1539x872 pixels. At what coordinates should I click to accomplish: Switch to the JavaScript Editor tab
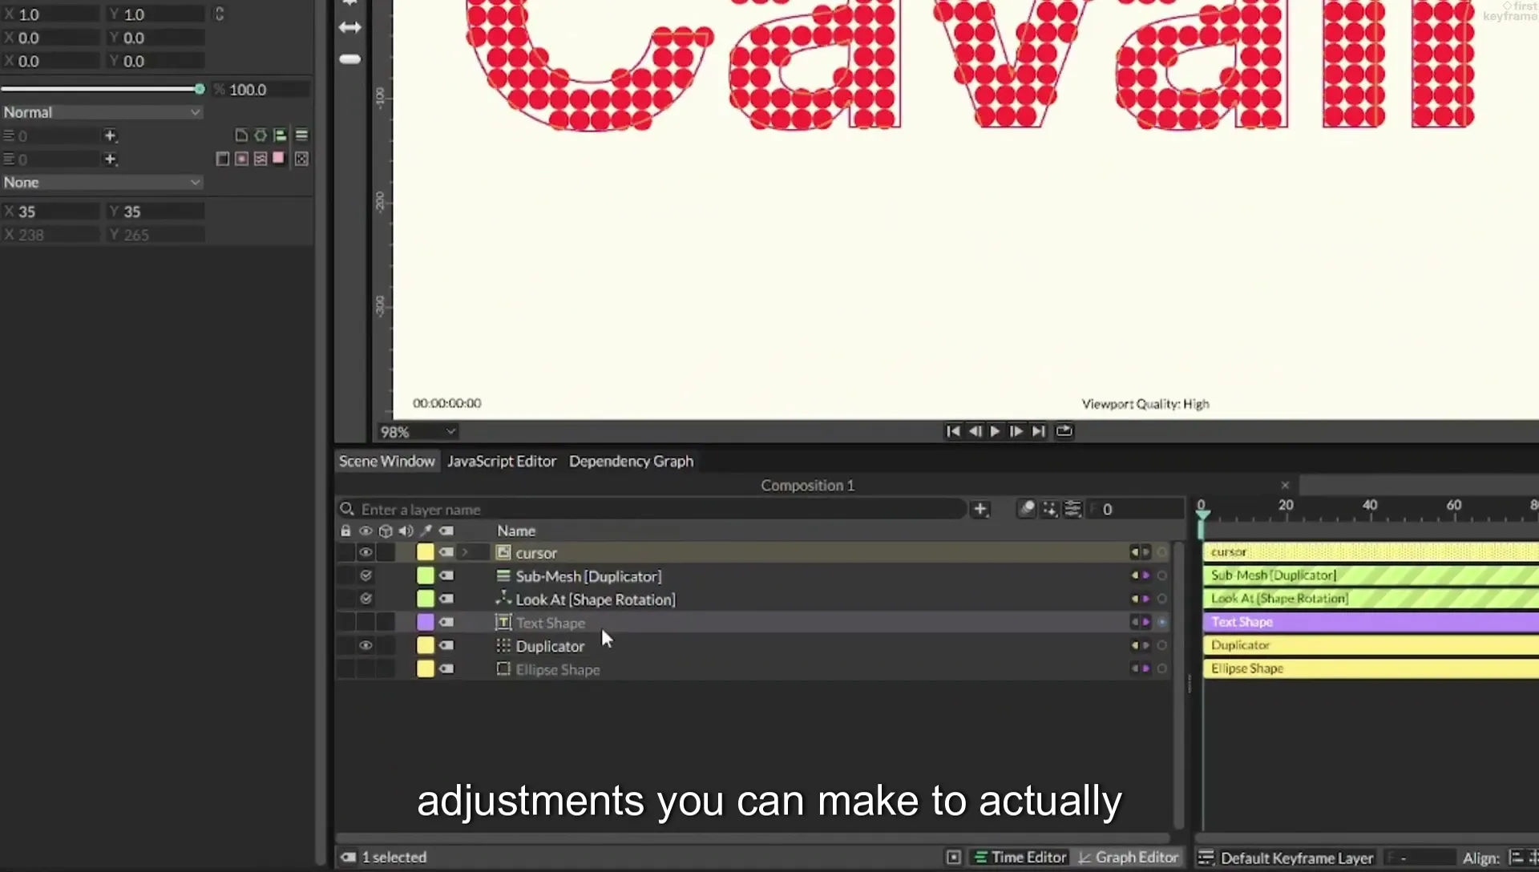point(502,462)
